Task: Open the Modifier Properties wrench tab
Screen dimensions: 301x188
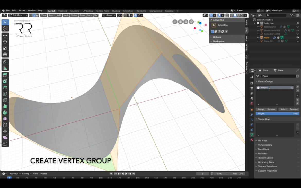Action: (252, 115)
